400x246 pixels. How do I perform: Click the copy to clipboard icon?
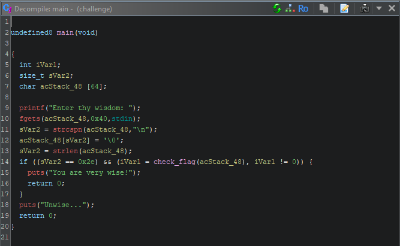[x=324, y=8]
